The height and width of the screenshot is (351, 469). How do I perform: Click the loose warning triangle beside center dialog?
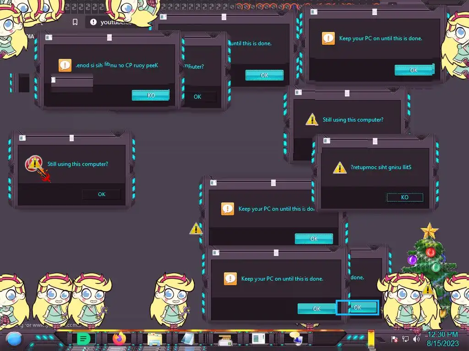pos(196,229)
